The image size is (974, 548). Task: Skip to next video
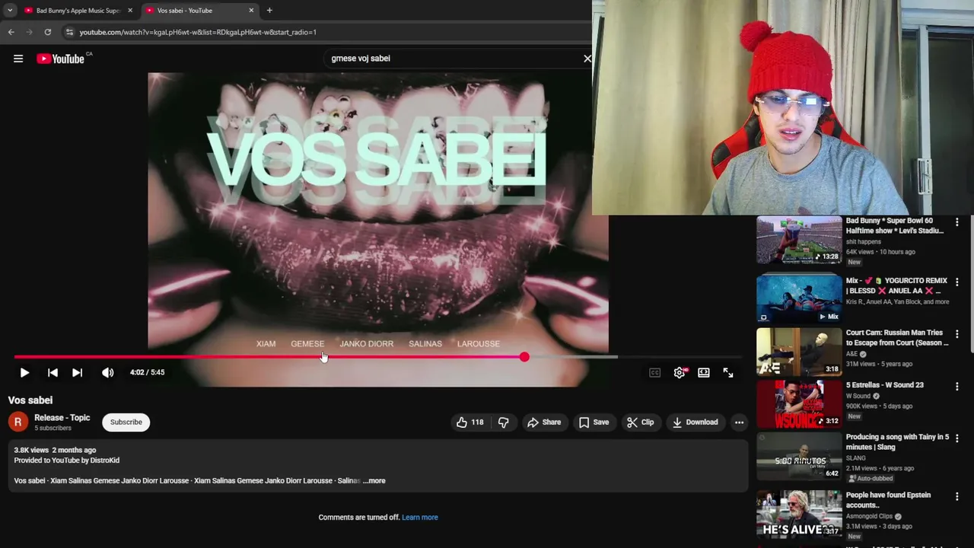[x=77, y=372]
